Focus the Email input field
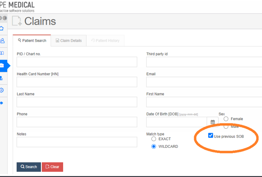This screenshot has width=262, height=177. [x=204, y=82]
